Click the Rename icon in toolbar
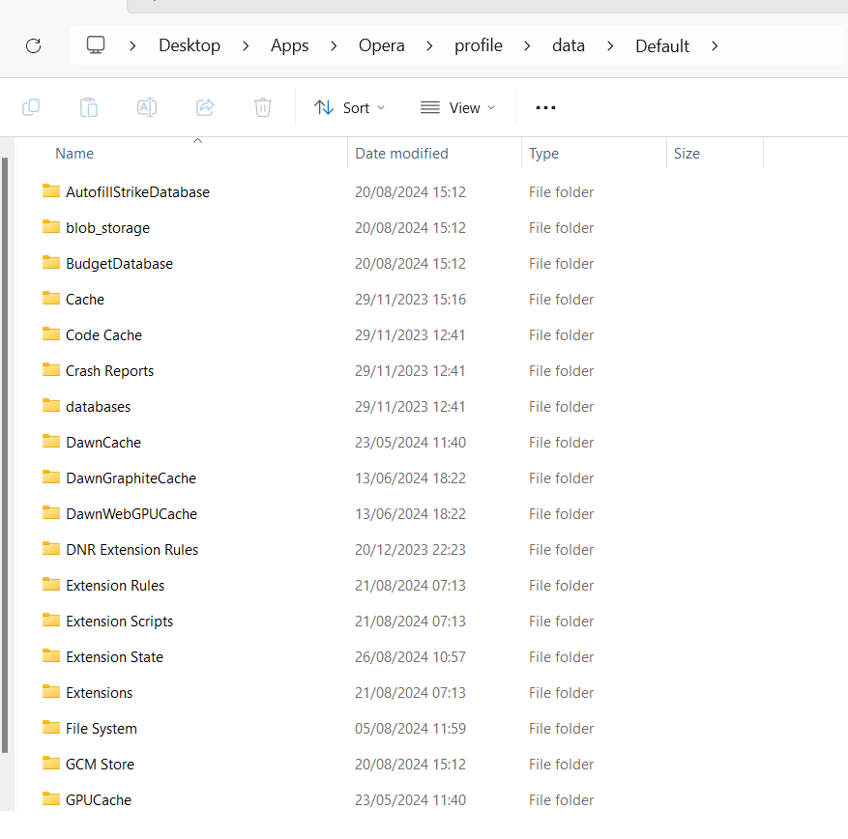The width and height of the screenshot is (848, 839). coord(147,107)
